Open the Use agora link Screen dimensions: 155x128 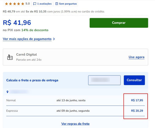point(136,57)
